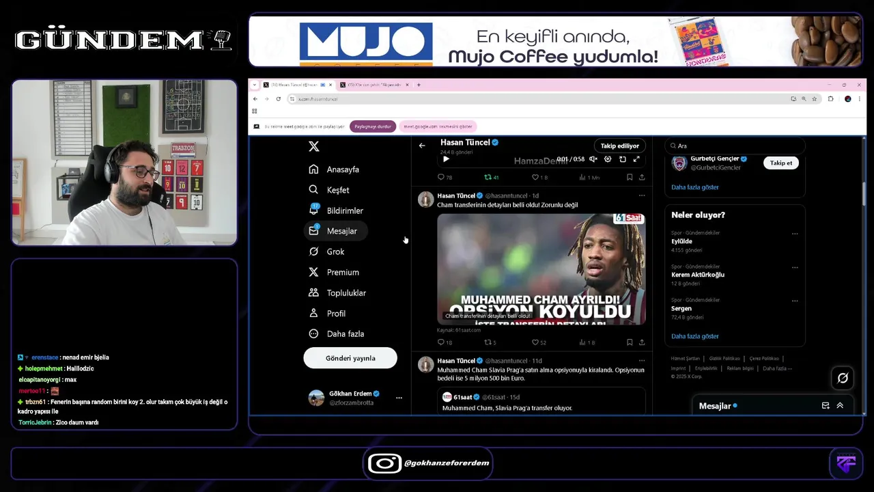
Task: Unmute the video sound
Action: (593, 159)
